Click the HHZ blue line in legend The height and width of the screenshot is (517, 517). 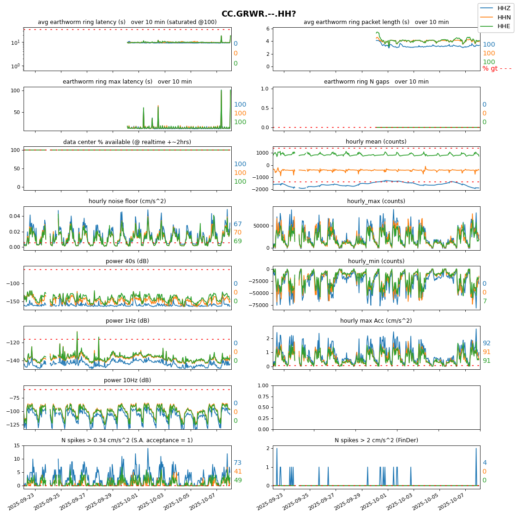487,8
